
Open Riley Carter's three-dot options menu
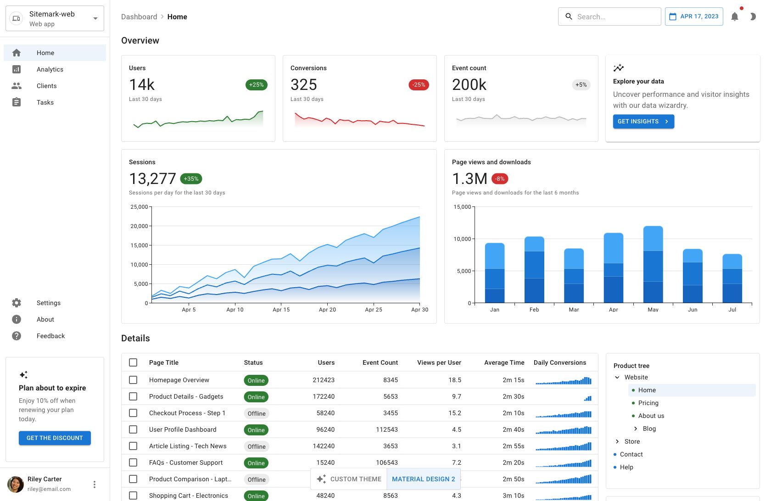click(x=95, y=484)
